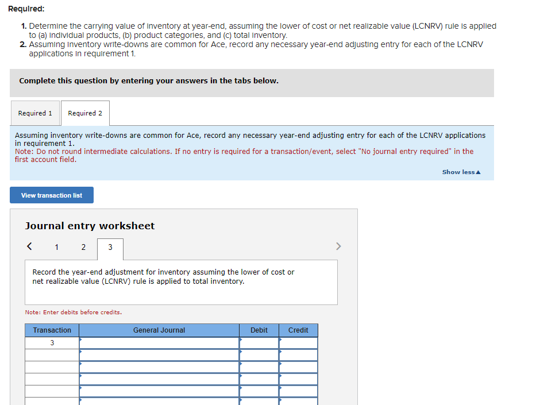This screenshot has width=540, height=405.
Task: Click the Transaction column header
Action: click(x=52, y=330)
